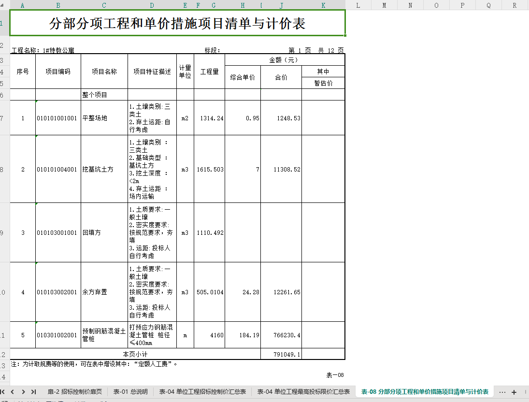Select column L header
Screen dimensions: 529x402
(358, 5)
